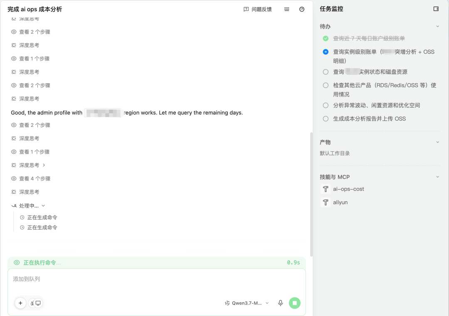
Task: Click the gauge icon in chat header
Action: coord(302,9)
